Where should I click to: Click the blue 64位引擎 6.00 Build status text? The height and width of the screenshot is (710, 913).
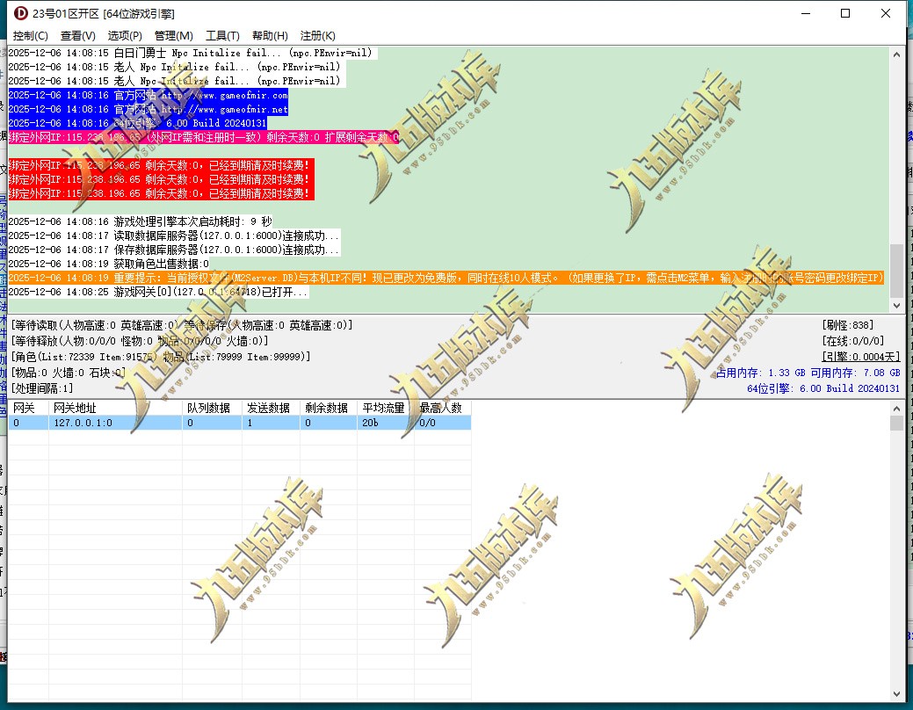[x=823, y=388]
